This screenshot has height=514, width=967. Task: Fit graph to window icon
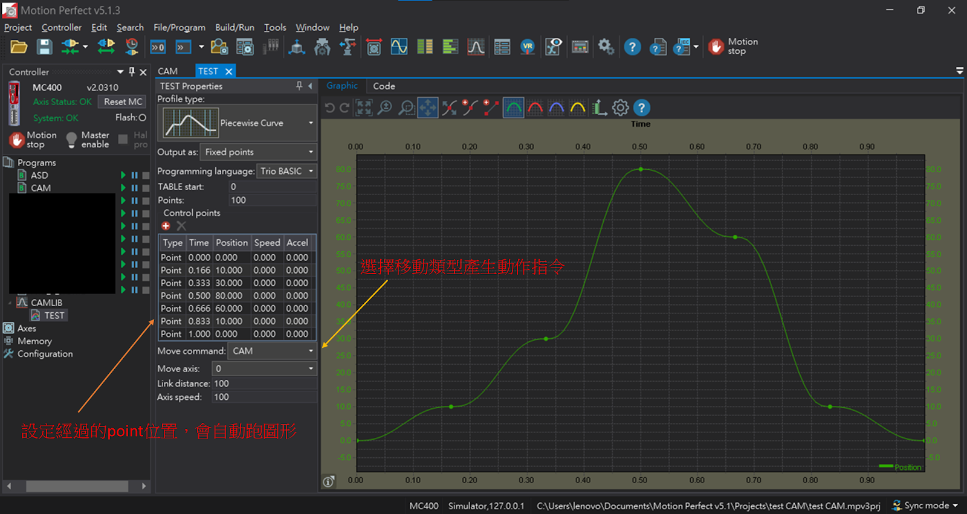point(364,108)
